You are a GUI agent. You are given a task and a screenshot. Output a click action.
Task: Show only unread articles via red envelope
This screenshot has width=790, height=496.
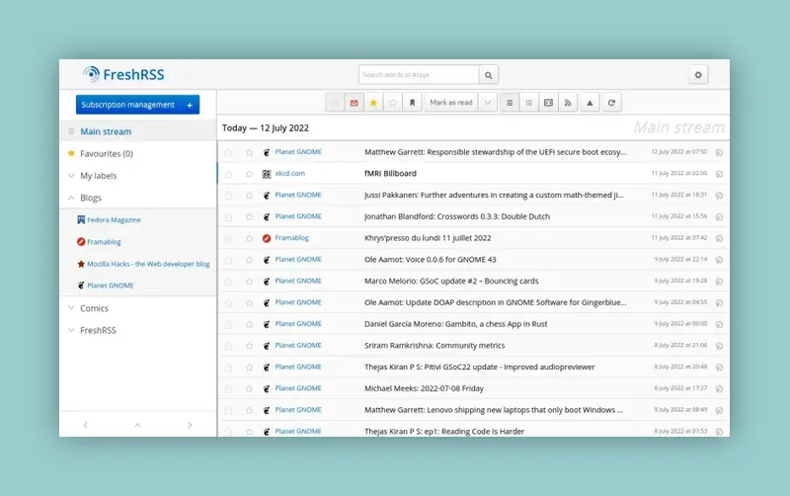click(354, 103)
